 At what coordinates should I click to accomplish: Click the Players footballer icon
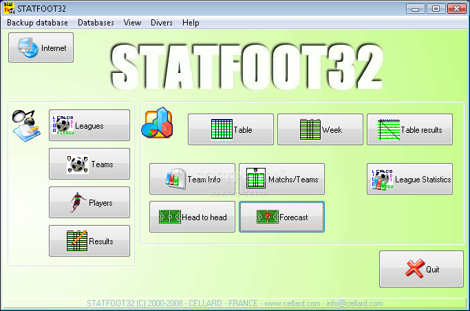pos(77,202)
